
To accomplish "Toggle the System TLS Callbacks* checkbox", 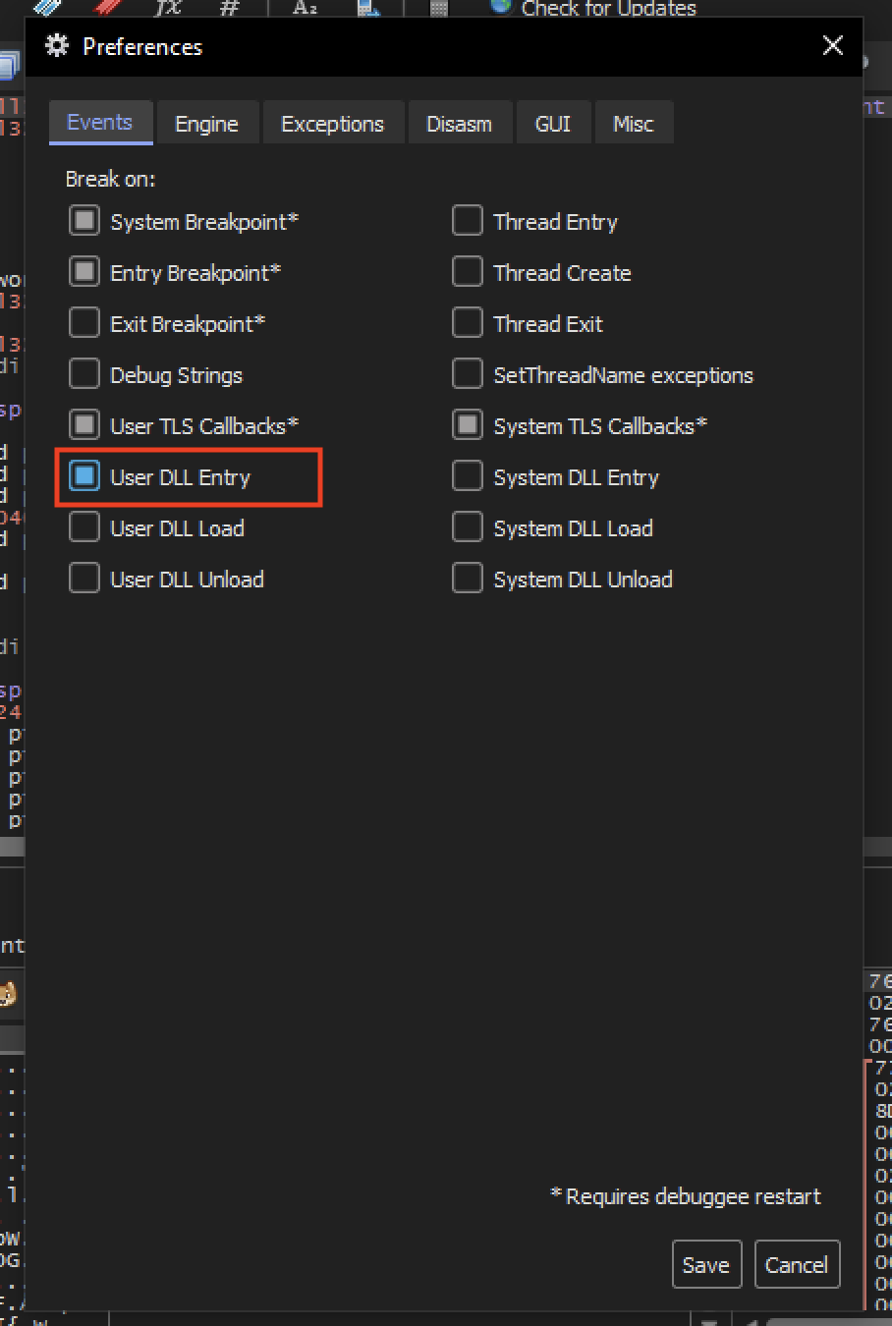I will point(468,425).
